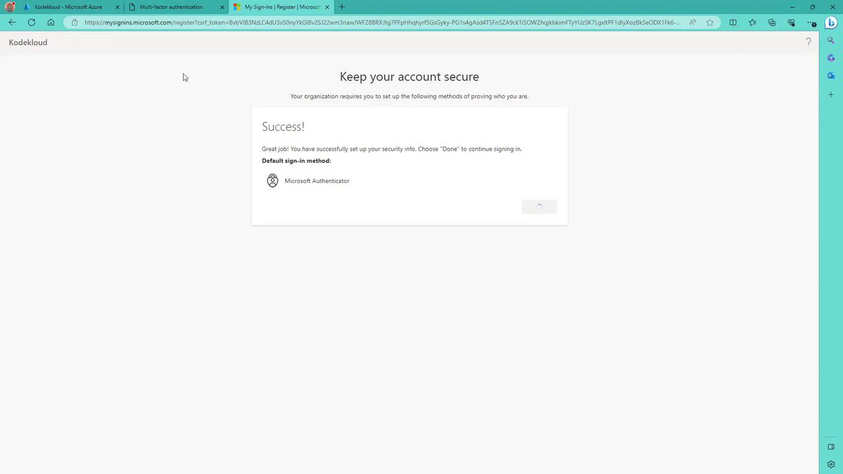843x474 pixels.
Task: Add this page to favorites
Action: pyautogui.click(x=710, y=22)
